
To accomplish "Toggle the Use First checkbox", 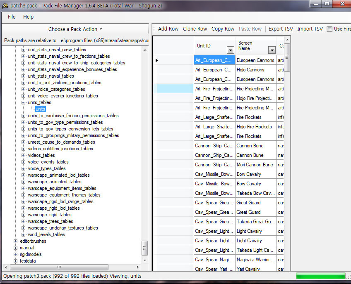I will (329, 29).
